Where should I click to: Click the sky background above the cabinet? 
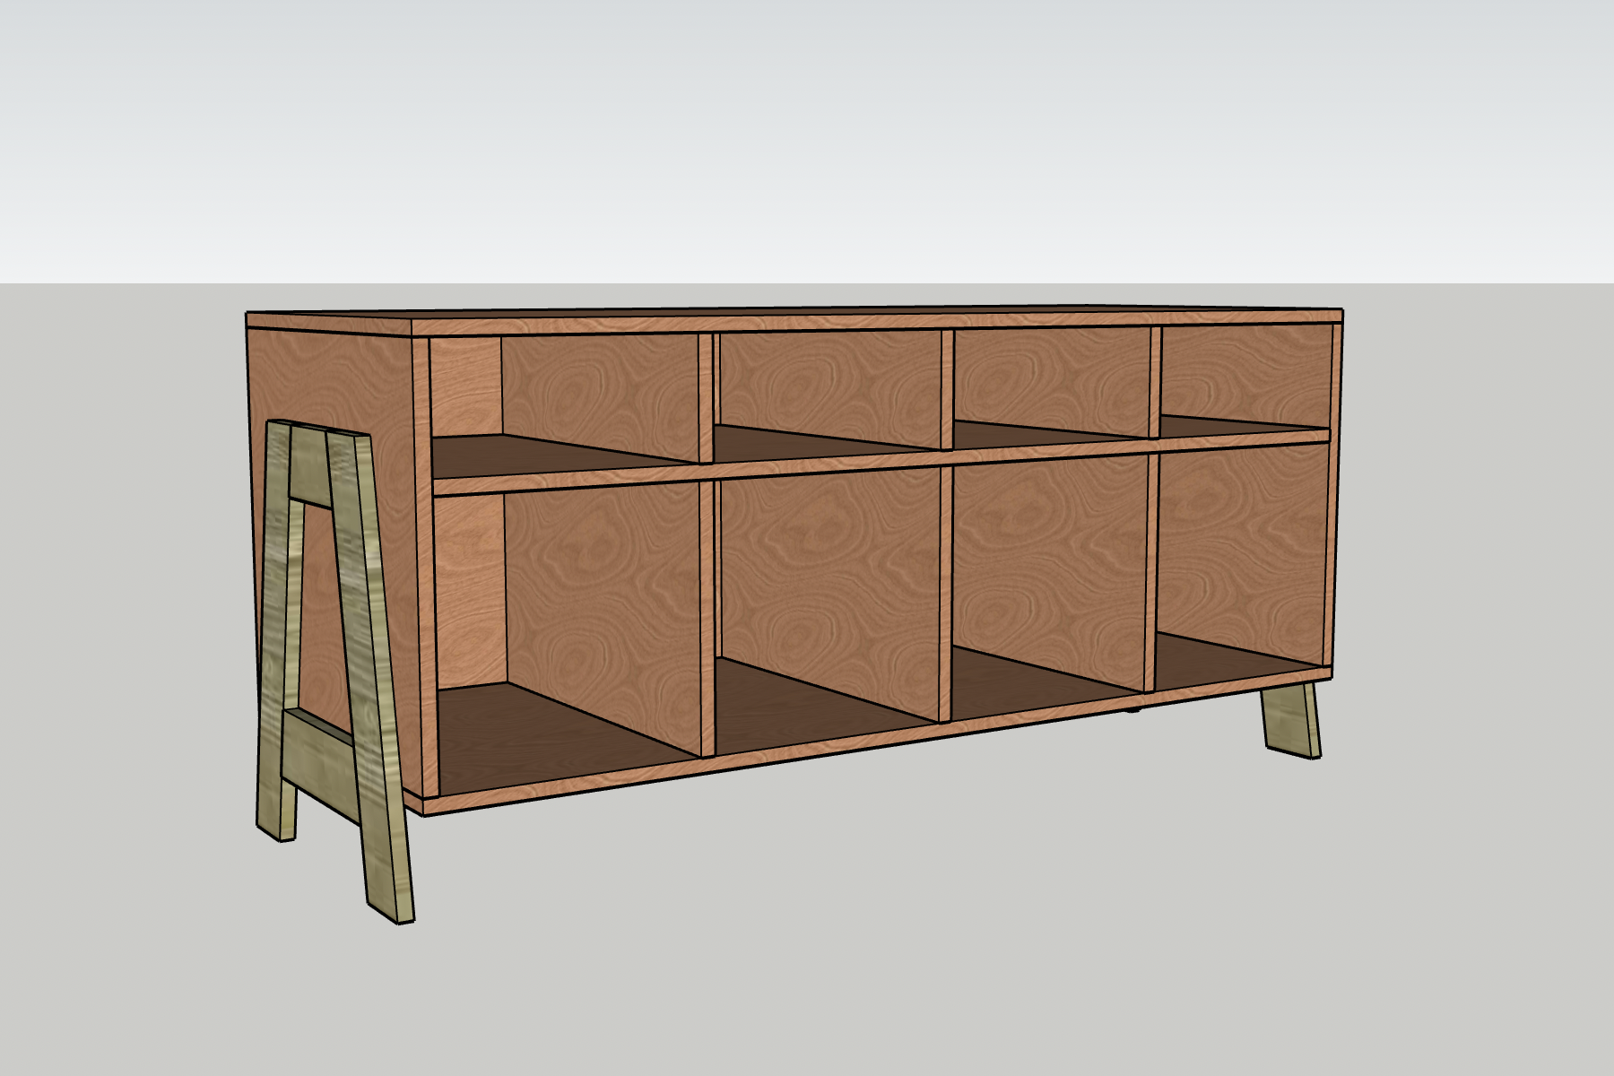pyautogui.click(x=807, y=134)
